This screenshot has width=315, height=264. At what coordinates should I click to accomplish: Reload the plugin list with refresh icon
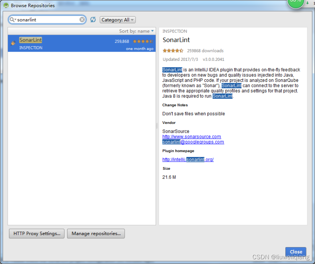coord(93,19)
